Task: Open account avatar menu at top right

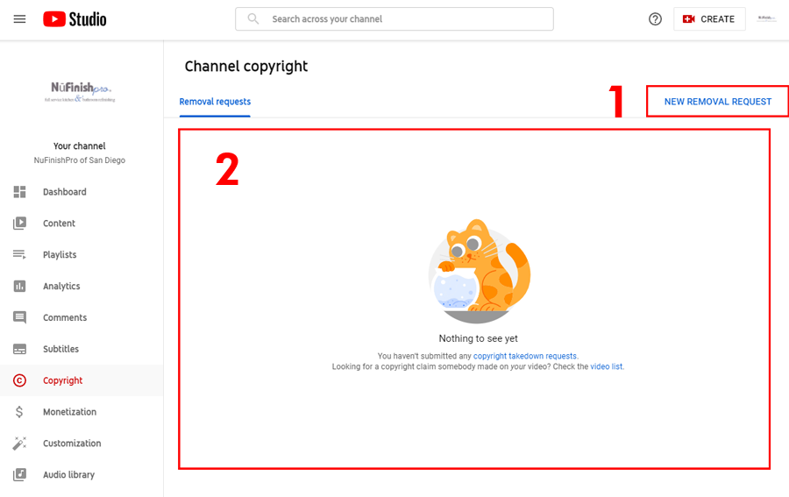Action: click(767, 19)
